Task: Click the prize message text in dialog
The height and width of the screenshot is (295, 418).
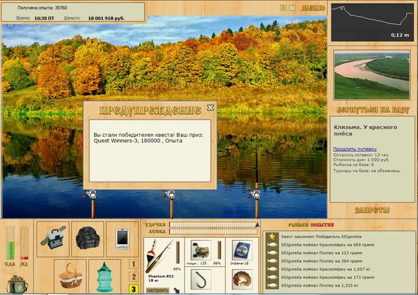Action: pyautogui.click(x=148, y=138)
